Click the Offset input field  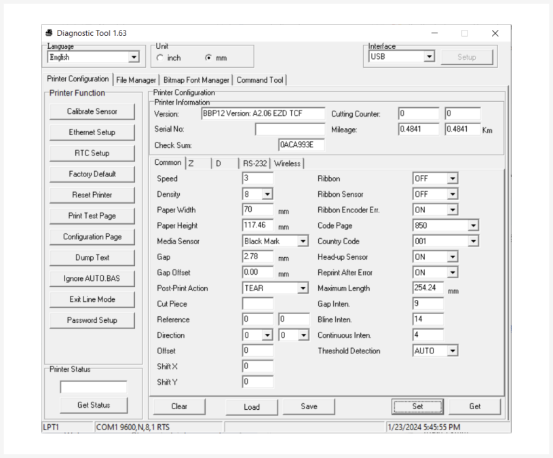(x=258, y=351)
